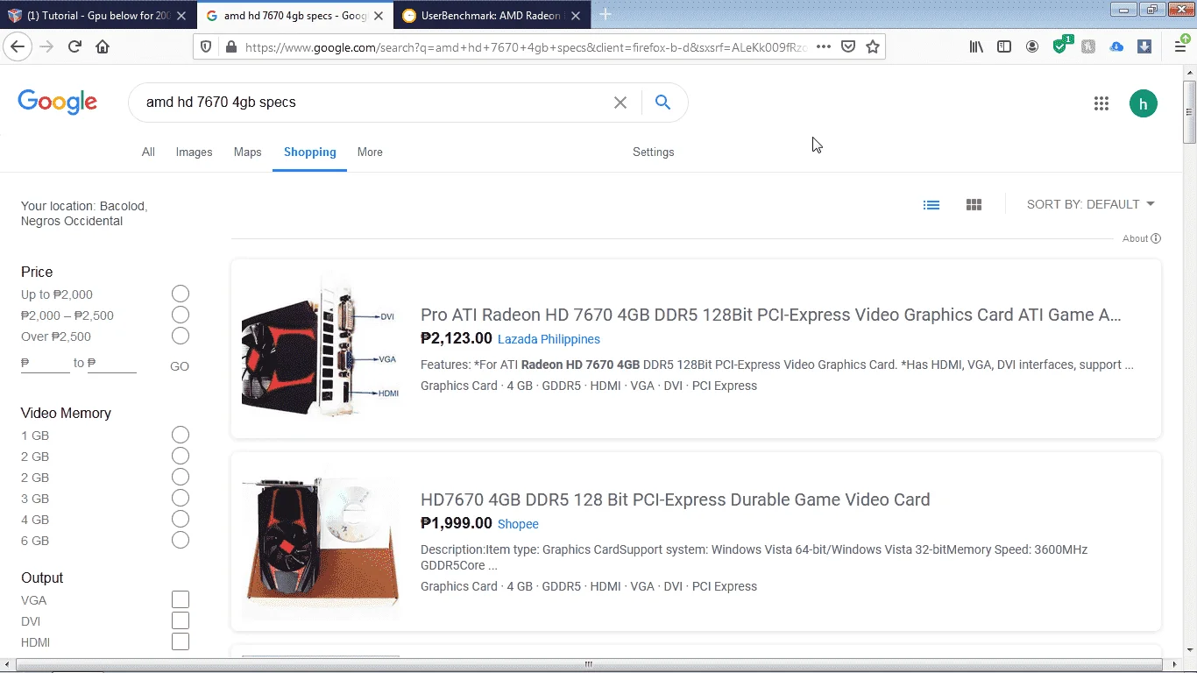The height and width of the screenshot is (673, 1197).
Task: Save page to Pocket
Action: (848, 47)
